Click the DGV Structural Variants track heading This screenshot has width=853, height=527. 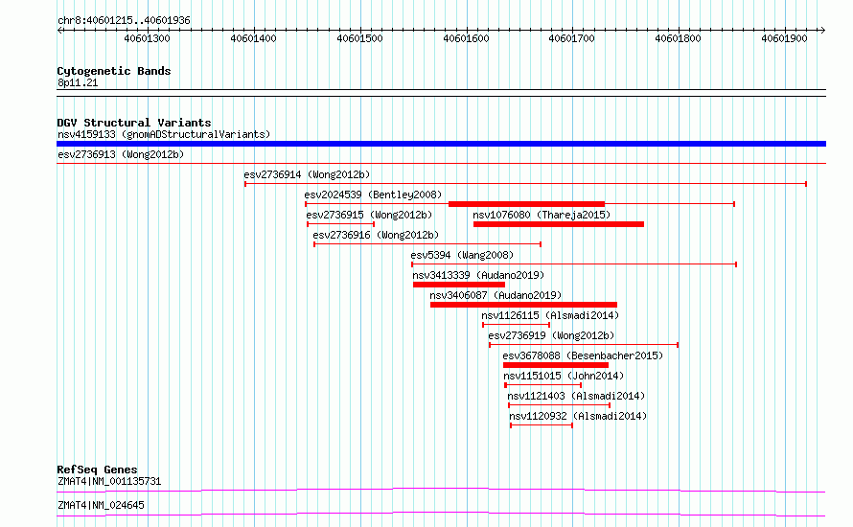[x=134, y=123]
